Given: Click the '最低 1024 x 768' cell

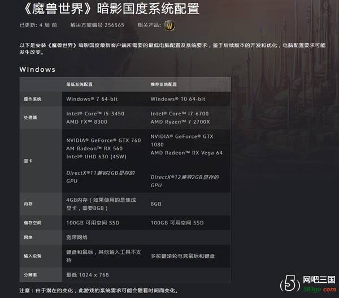Looking at the screenshot, I should tap(88, 275).
